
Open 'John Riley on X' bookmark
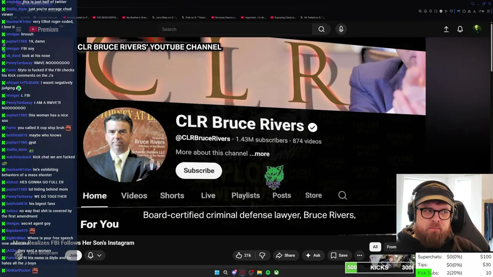(x=164, y=17)
